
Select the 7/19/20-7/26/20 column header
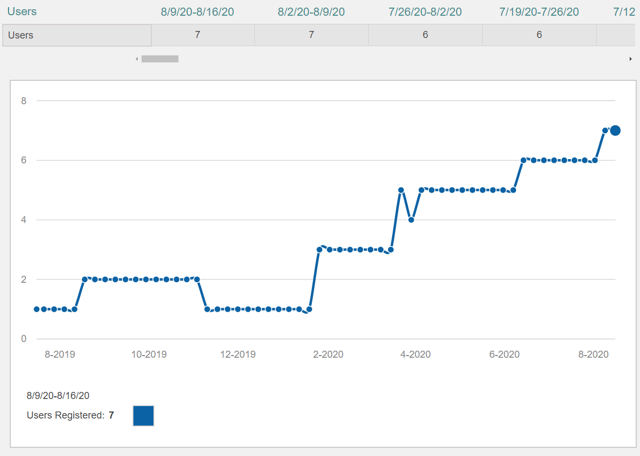tap(539, 12)
